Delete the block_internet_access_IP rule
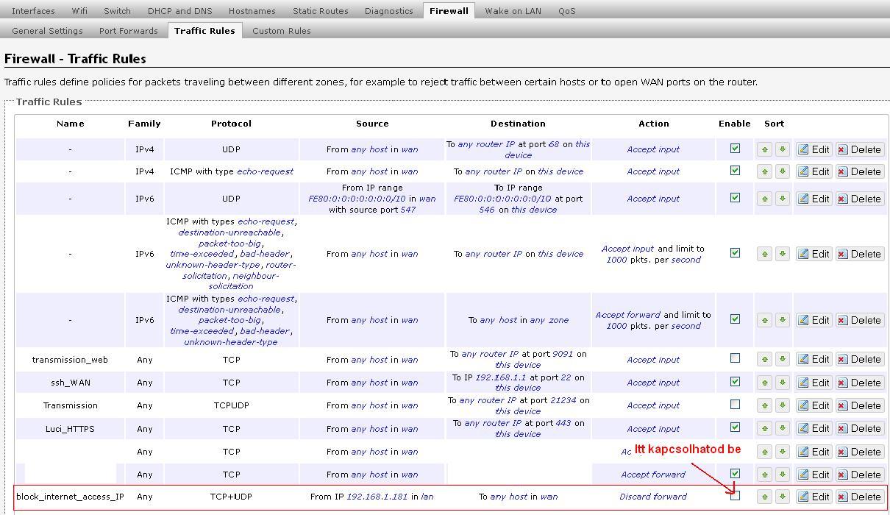 pos(859,497)
